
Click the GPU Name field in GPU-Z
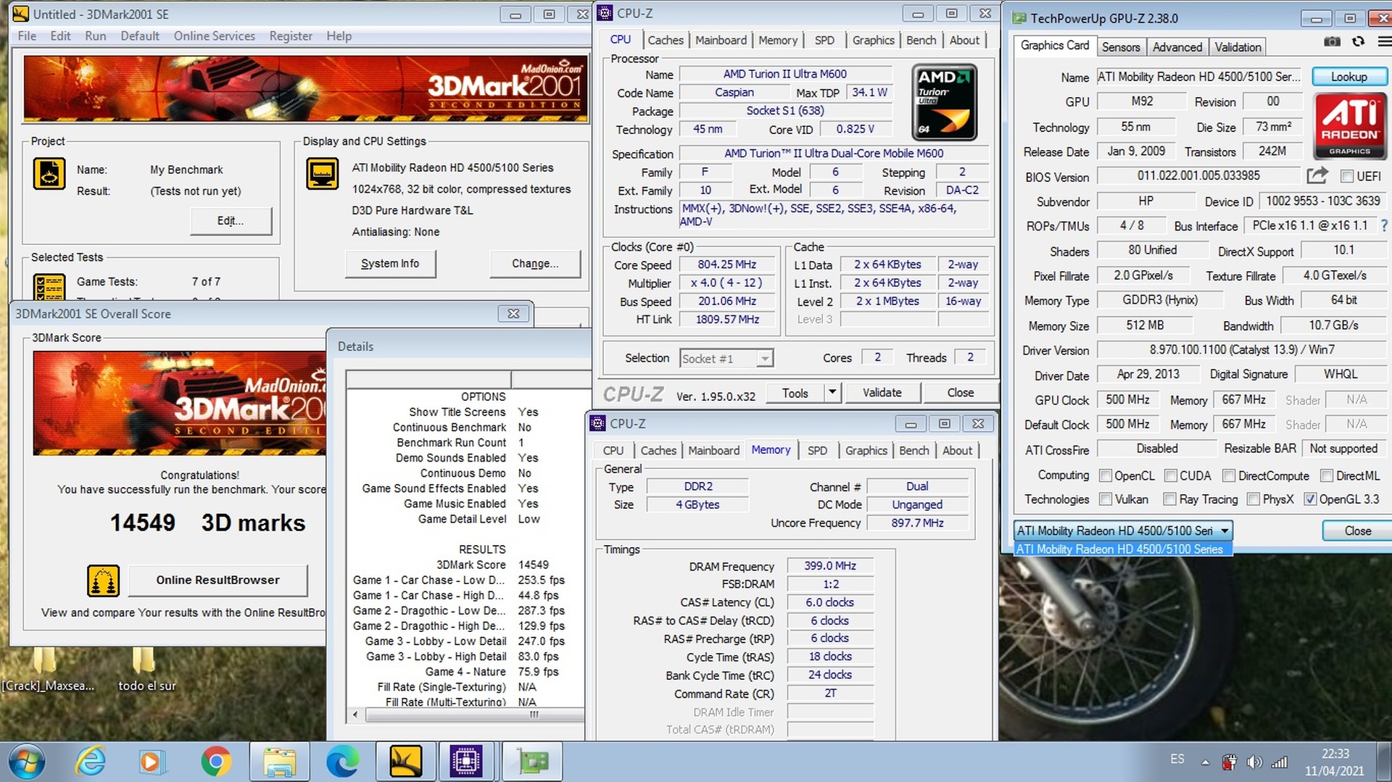coord(1199,76)
